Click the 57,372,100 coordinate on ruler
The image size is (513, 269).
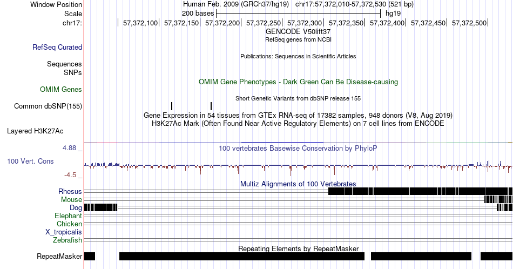point(140,23)
